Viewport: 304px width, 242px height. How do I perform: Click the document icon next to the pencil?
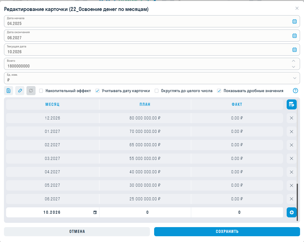[9, 91]
